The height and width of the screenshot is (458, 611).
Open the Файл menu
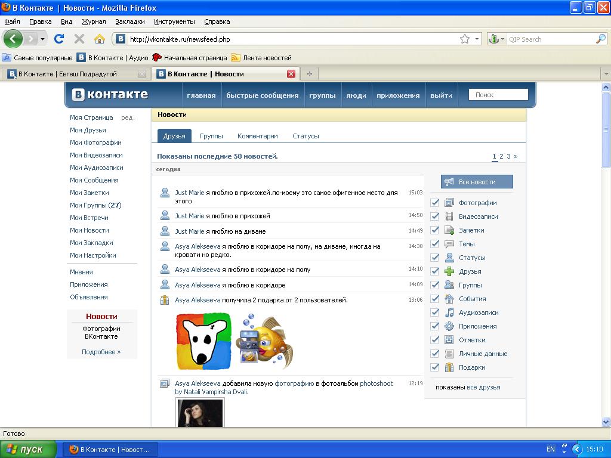(12, 21)
